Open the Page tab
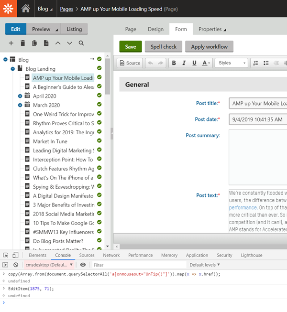Image resolution: width=287 pixels, height=312 pixels. (x=131, y=29)
